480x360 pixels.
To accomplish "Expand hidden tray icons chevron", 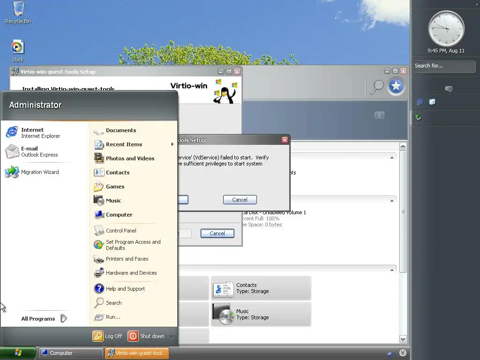I will click(x=403, y=353).
